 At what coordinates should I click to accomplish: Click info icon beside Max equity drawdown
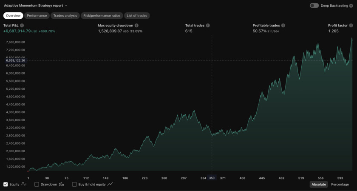tap(136, 26)
